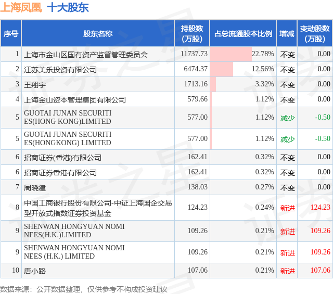Click the 6474.37 holding value
The image size is (333, 294).
(x=196, y=69)
